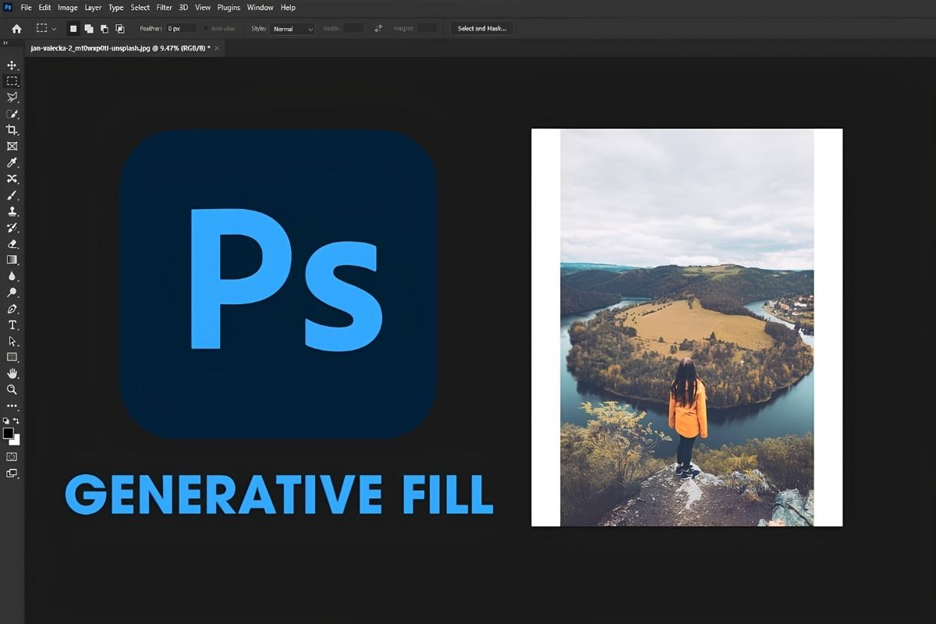
Task: Open the Help menu
Action: click(x=288, y=7)
